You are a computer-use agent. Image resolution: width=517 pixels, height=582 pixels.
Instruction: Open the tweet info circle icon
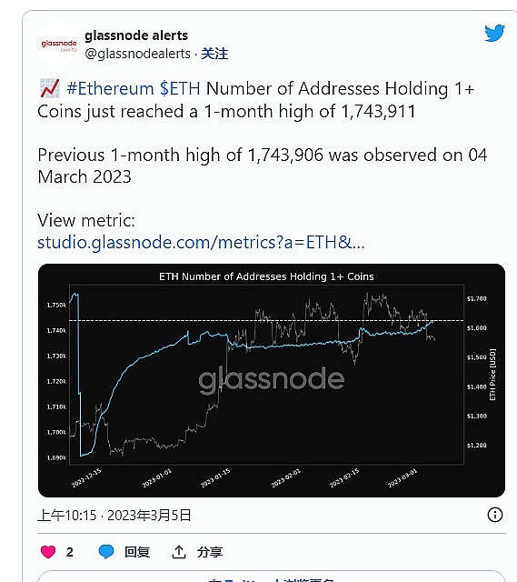click(495, 515)
